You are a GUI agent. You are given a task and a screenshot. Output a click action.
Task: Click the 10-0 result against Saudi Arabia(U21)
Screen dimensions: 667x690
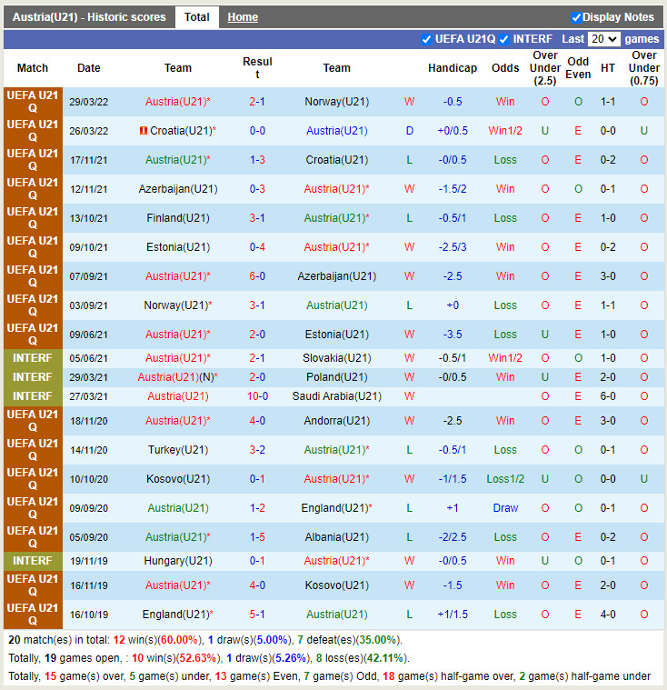pos(257,396)
